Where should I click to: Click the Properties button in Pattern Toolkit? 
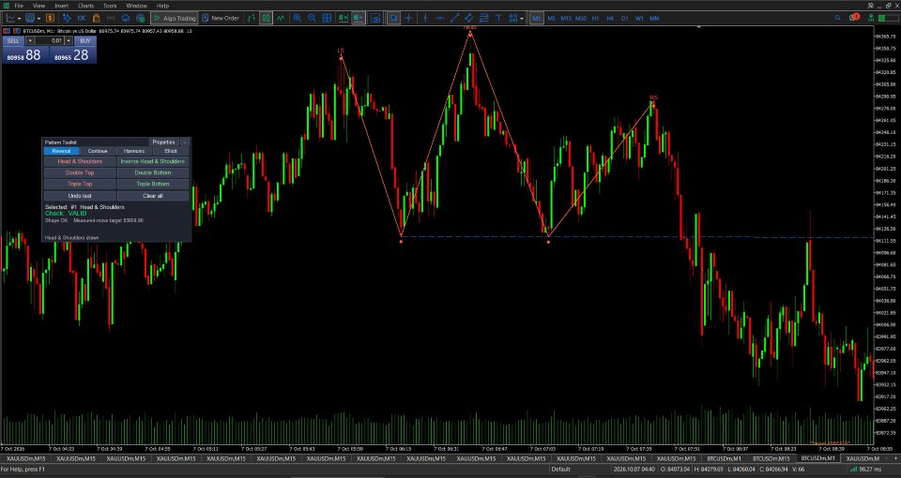(163, 142)
